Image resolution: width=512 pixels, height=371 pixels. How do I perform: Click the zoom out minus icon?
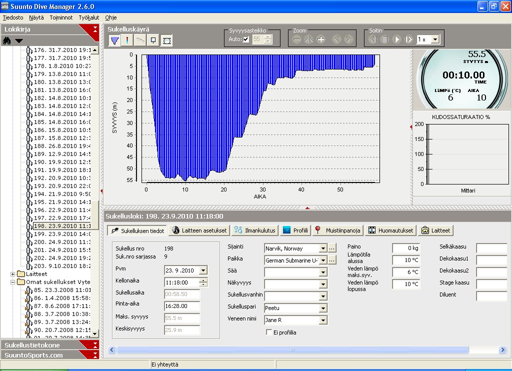click(297, 39)
